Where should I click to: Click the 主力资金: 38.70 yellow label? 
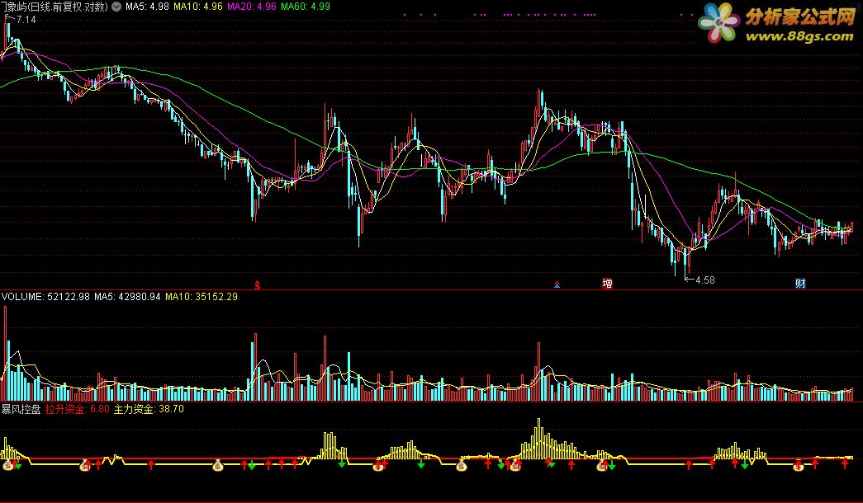pyautogui.click(x=149, y=409)
